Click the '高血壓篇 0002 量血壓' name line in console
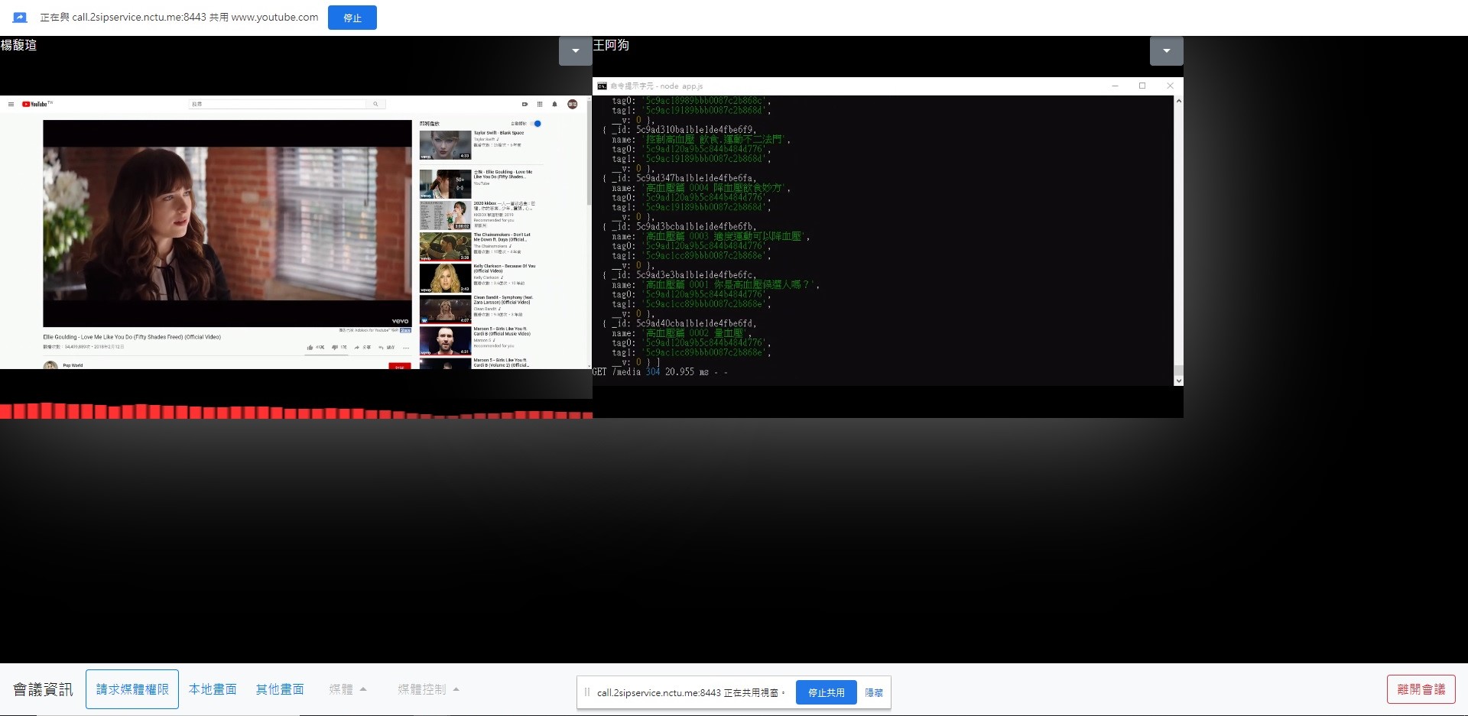This screenshot has width=1468, height=716. pyautogui.click(x=682, y=333)
